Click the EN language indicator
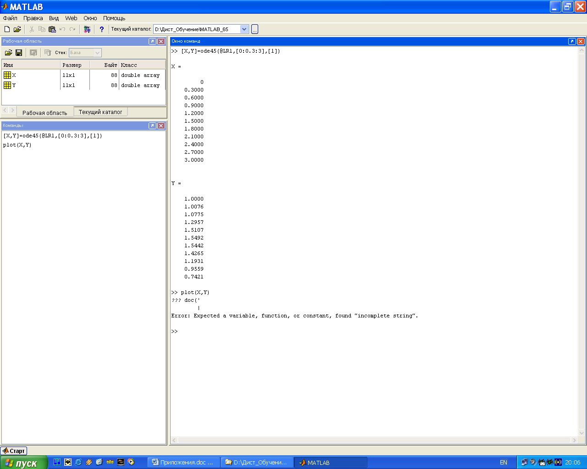 504,463
